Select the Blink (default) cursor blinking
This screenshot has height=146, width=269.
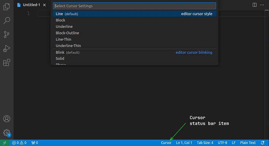pyautogui.click(x=134, y=52)
